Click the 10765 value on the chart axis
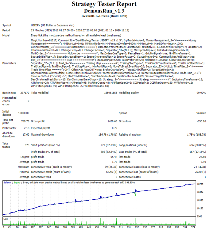Image resolution: width=209 pixels, height=230 pixels. (200, 184)
